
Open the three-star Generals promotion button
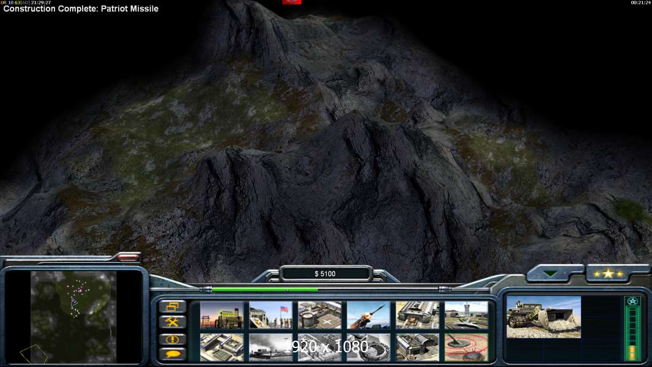pyautogui.click(x=609, y=273)
